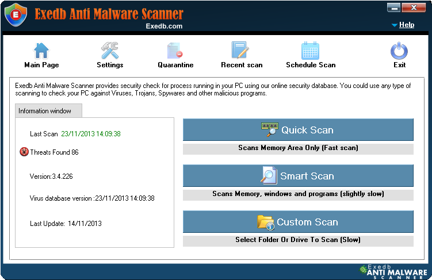Click Scans Memory, windows and programs description

point(298,194)
